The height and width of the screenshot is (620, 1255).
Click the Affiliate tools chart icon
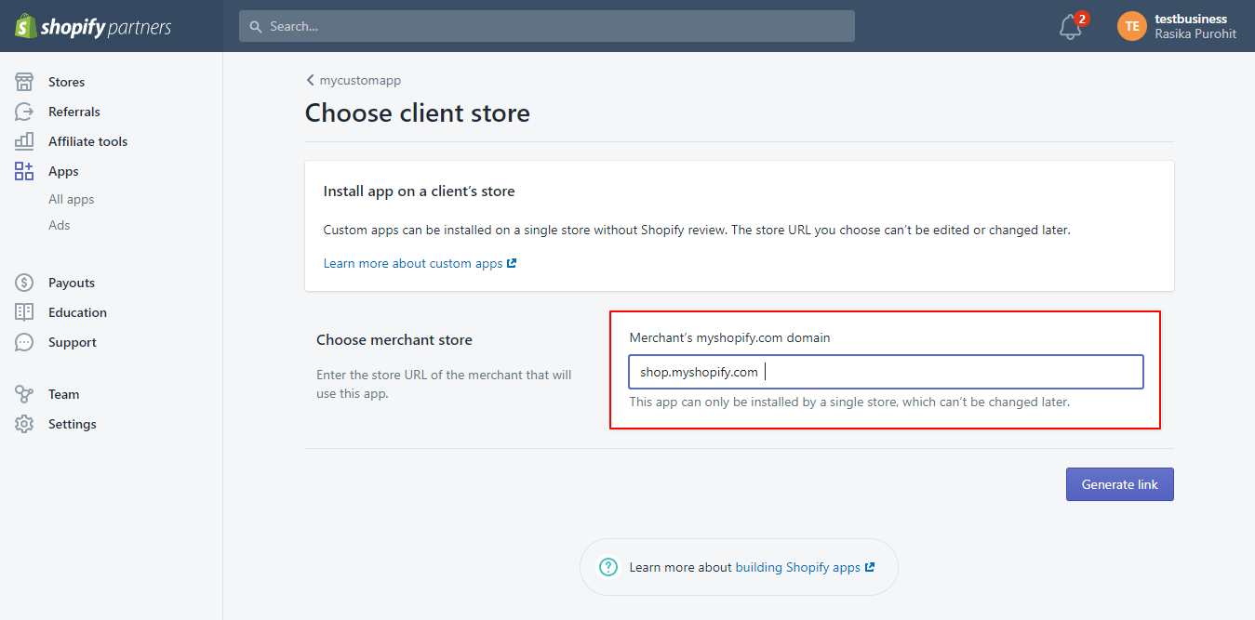coord(24,141)
